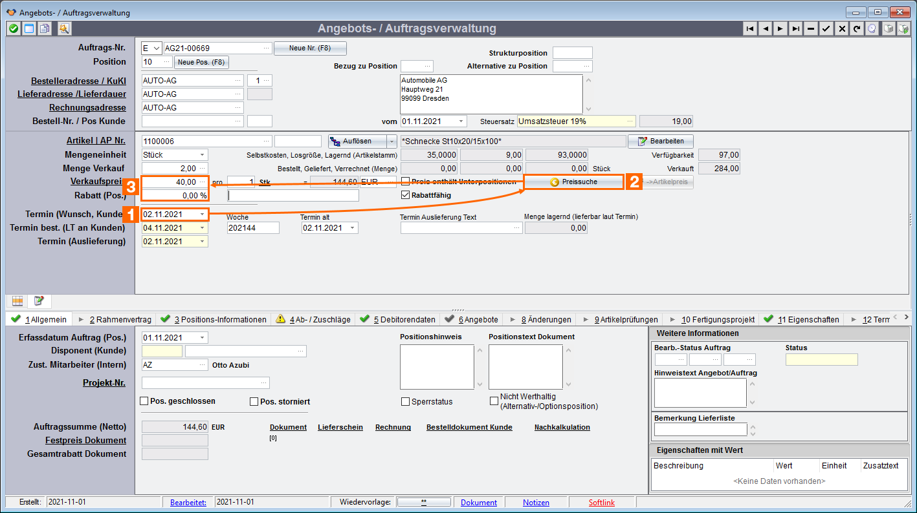Switch to 1 Allgemein tab
917x513 pixels.
(38, 319)
